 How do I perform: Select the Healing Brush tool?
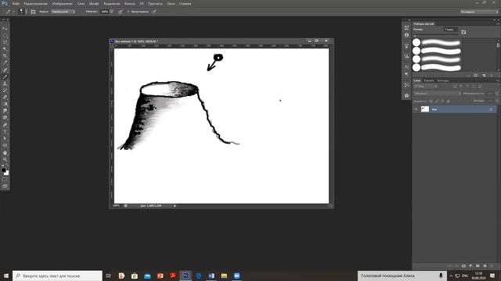click(x=5, y=70)
